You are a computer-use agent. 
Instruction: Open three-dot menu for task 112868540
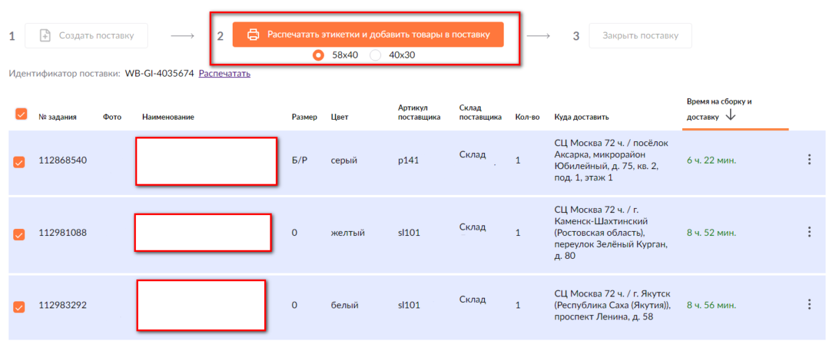(809, 160)
